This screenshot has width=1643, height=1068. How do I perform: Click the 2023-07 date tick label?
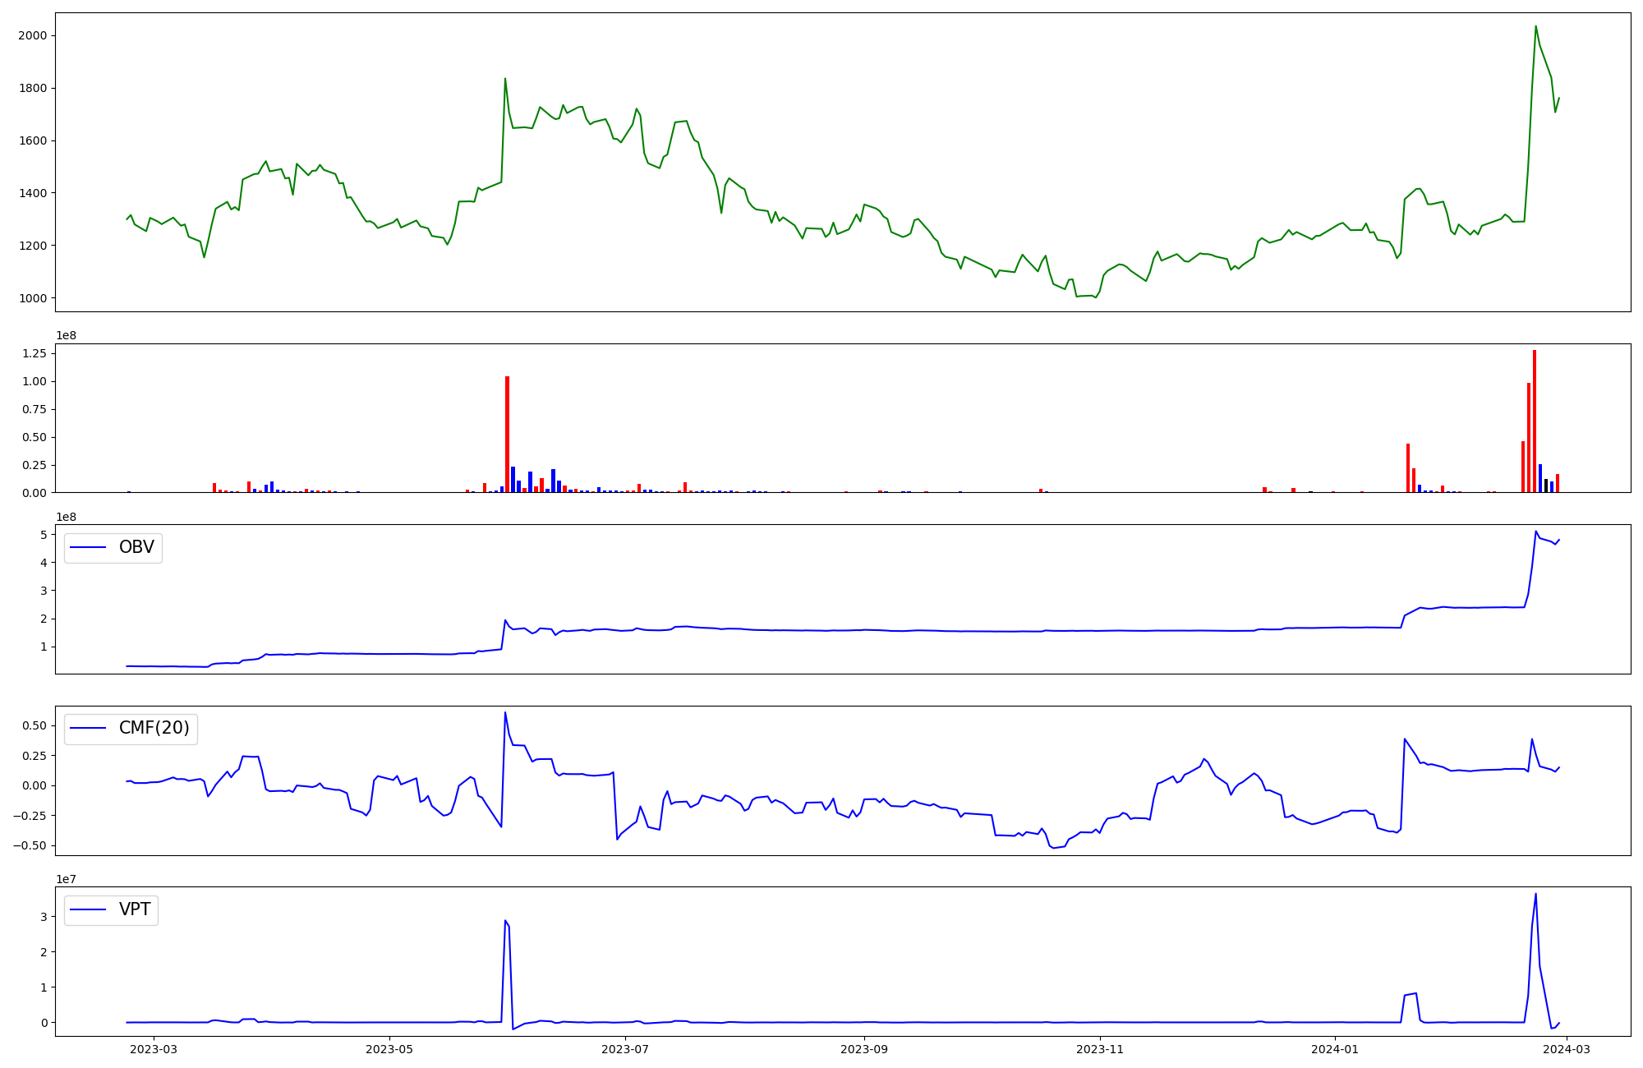(x=625, y=1049)
